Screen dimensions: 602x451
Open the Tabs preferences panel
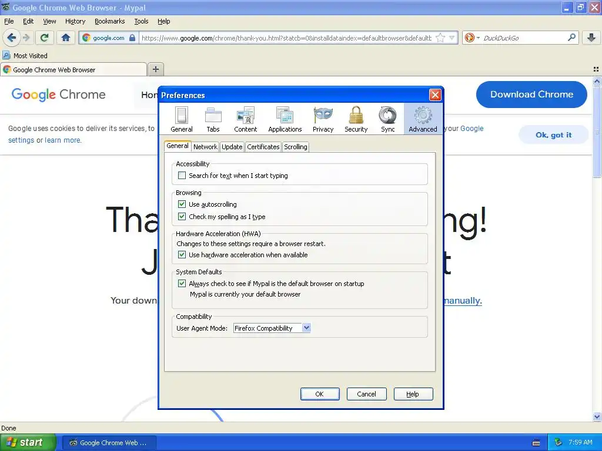[x=213, y=119]
